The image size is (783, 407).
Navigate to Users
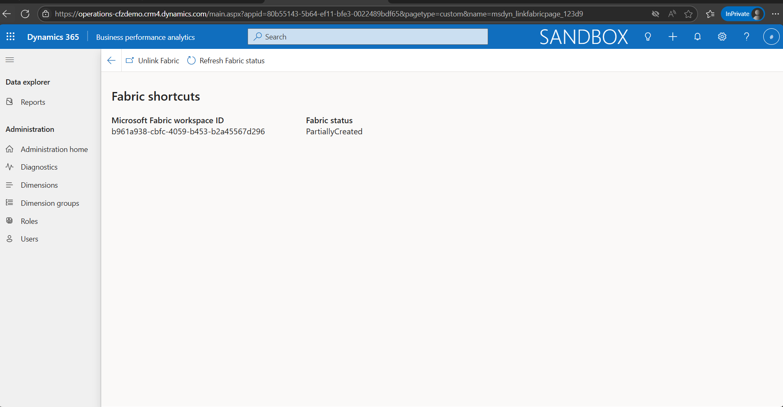(29, 239)
